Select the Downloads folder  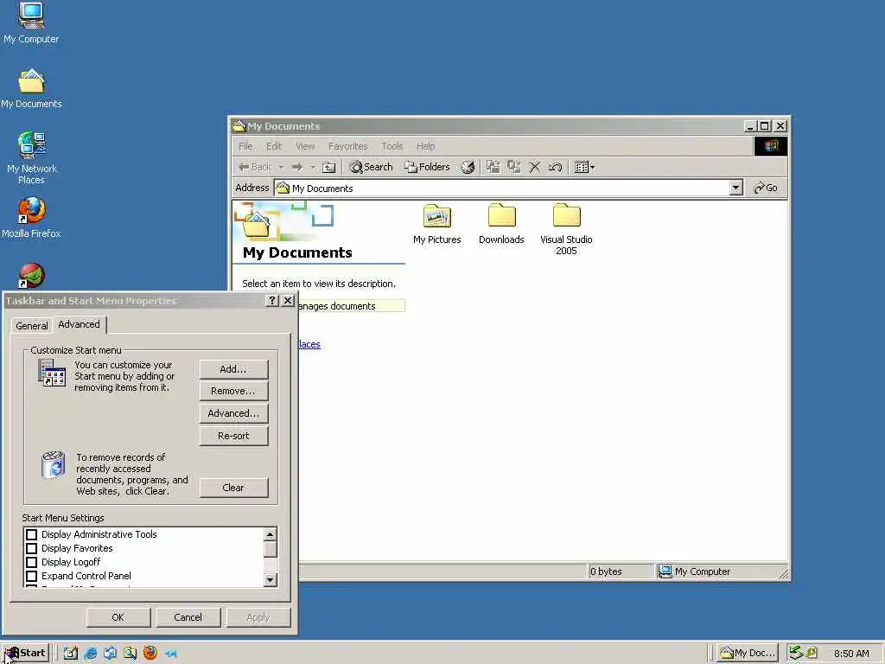click(501, 224)
